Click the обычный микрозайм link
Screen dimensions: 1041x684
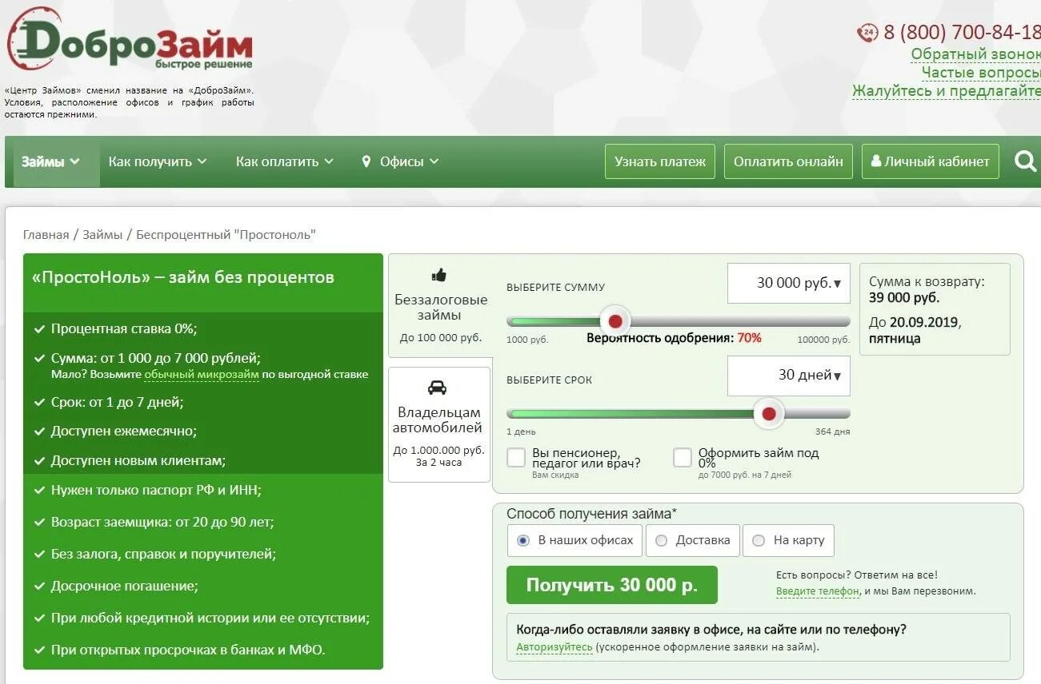202,374
